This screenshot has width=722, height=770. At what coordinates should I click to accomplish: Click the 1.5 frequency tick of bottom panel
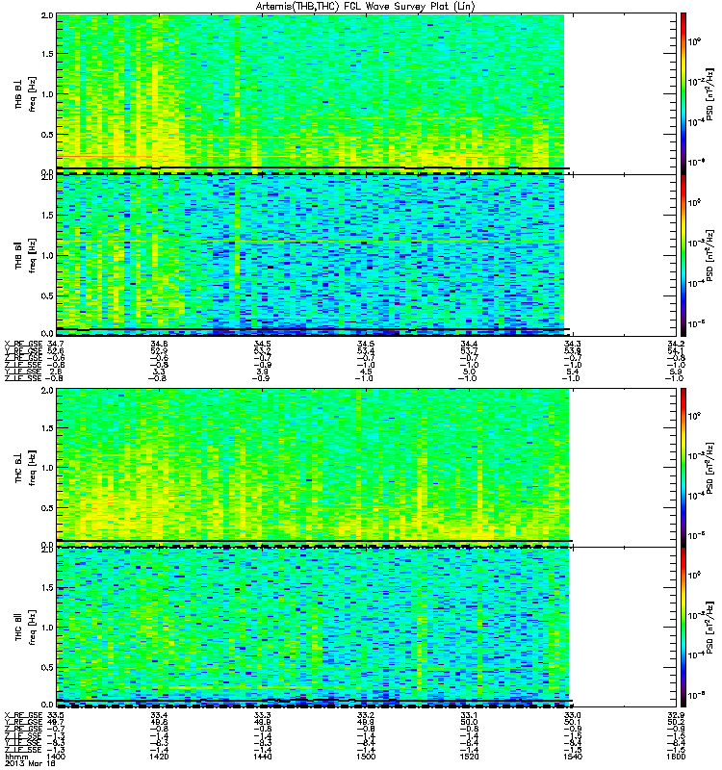pos(47,588)
